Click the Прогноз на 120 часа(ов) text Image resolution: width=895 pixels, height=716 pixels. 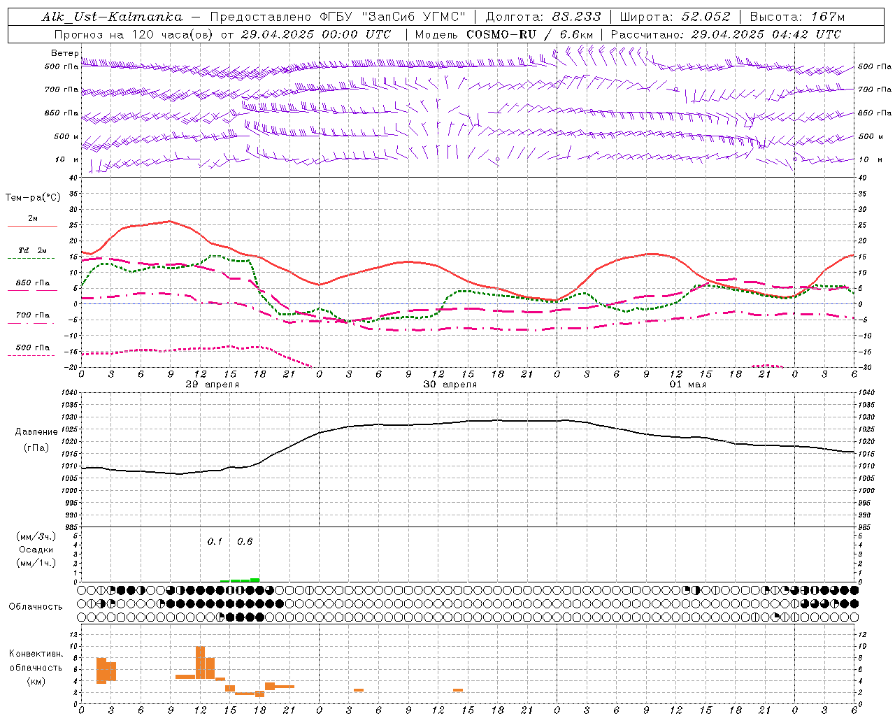click(135, 34)
